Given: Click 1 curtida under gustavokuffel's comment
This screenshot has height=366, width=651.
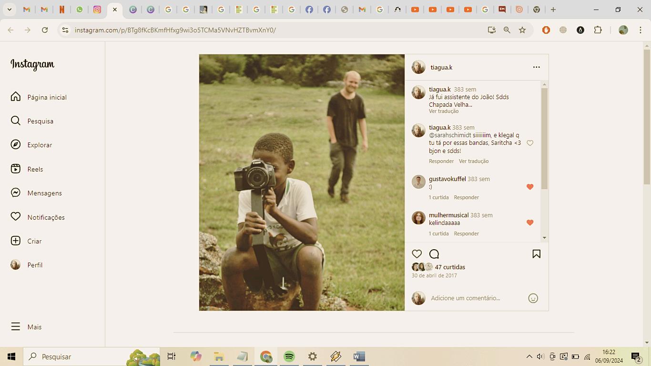Looking at the screenshot, I should (x=438, y=197).
